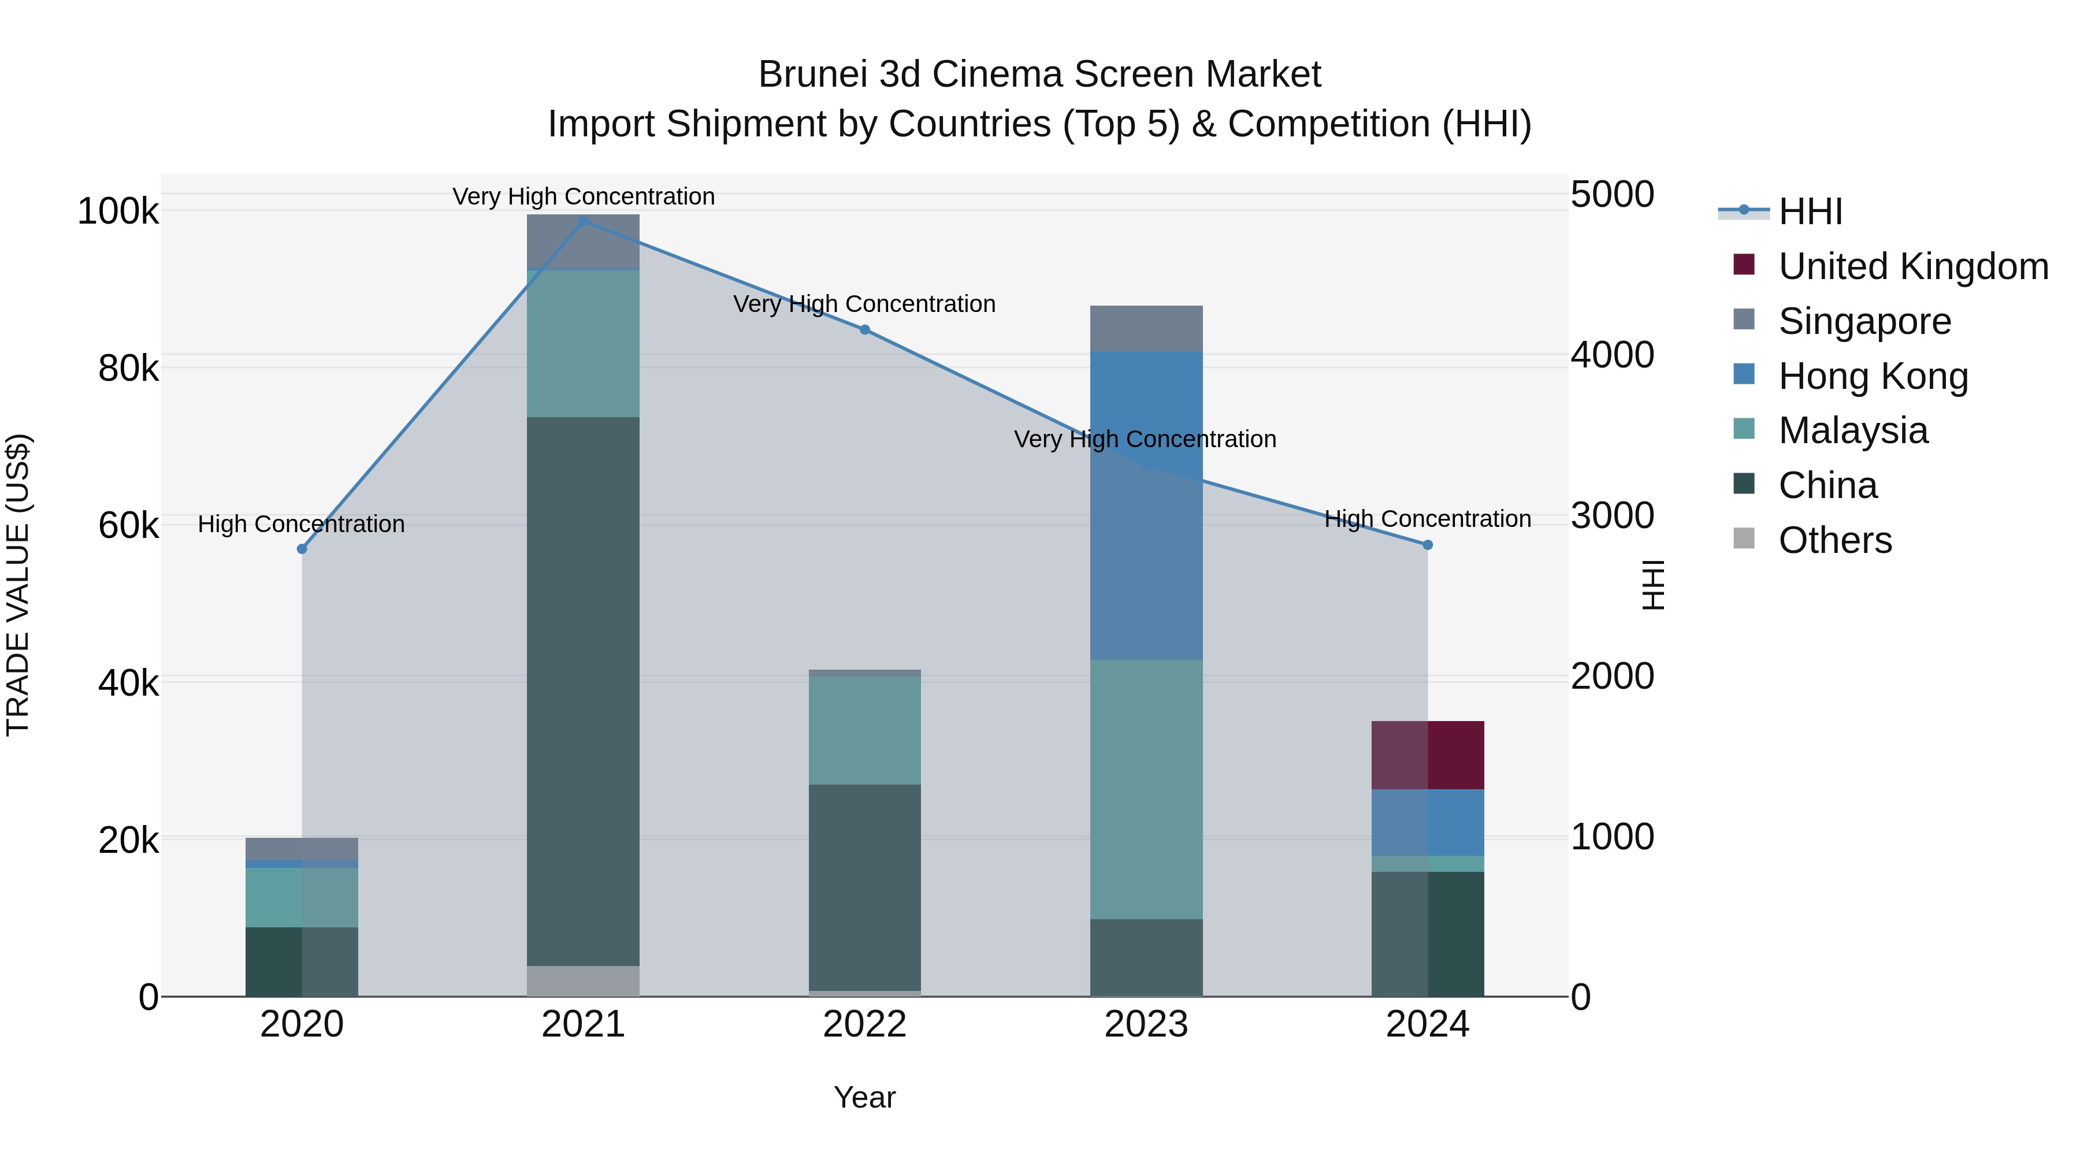Click the United Kingdom maroon color swatch
Image resolution: width=2080 pixels, height=1170 pixels.
[x=1744, y=264]
